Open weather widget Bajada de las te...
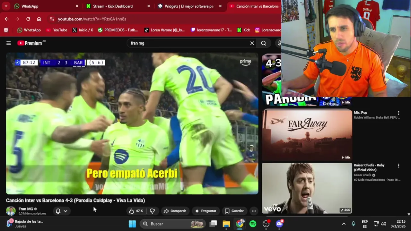Screen dimensions: 411x231 pyautogui.click(x=25, y=224)
